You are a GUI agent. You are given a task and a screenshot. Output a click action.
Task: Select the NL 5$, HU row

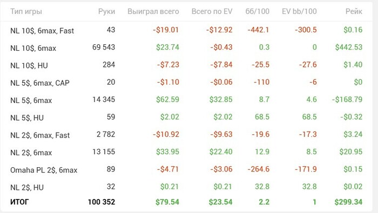[186, 117]
